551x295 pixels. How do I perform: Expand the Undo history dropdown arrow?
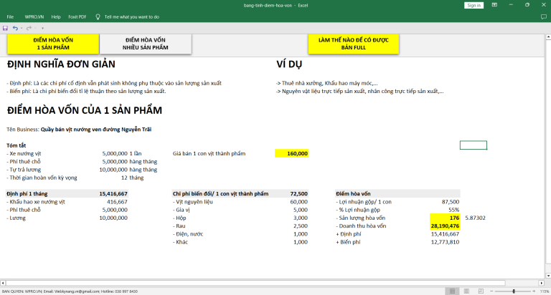21,28
